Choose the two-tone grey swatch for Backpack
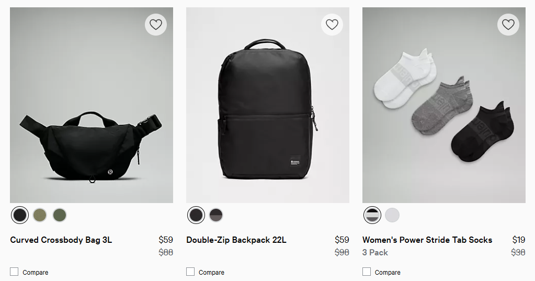 pos(216,215)
